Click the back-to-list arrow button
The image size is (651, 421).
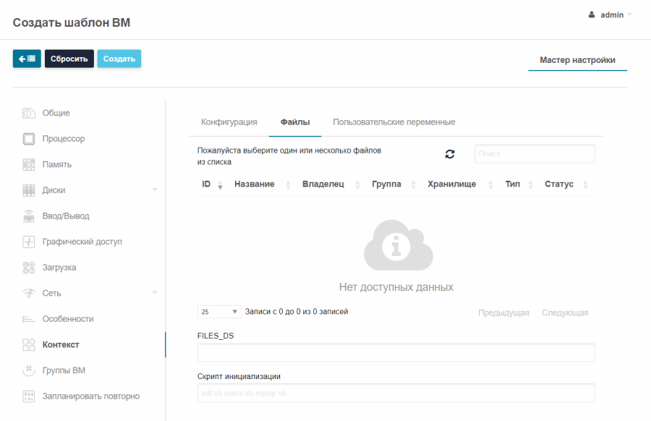tap(27, 59)
